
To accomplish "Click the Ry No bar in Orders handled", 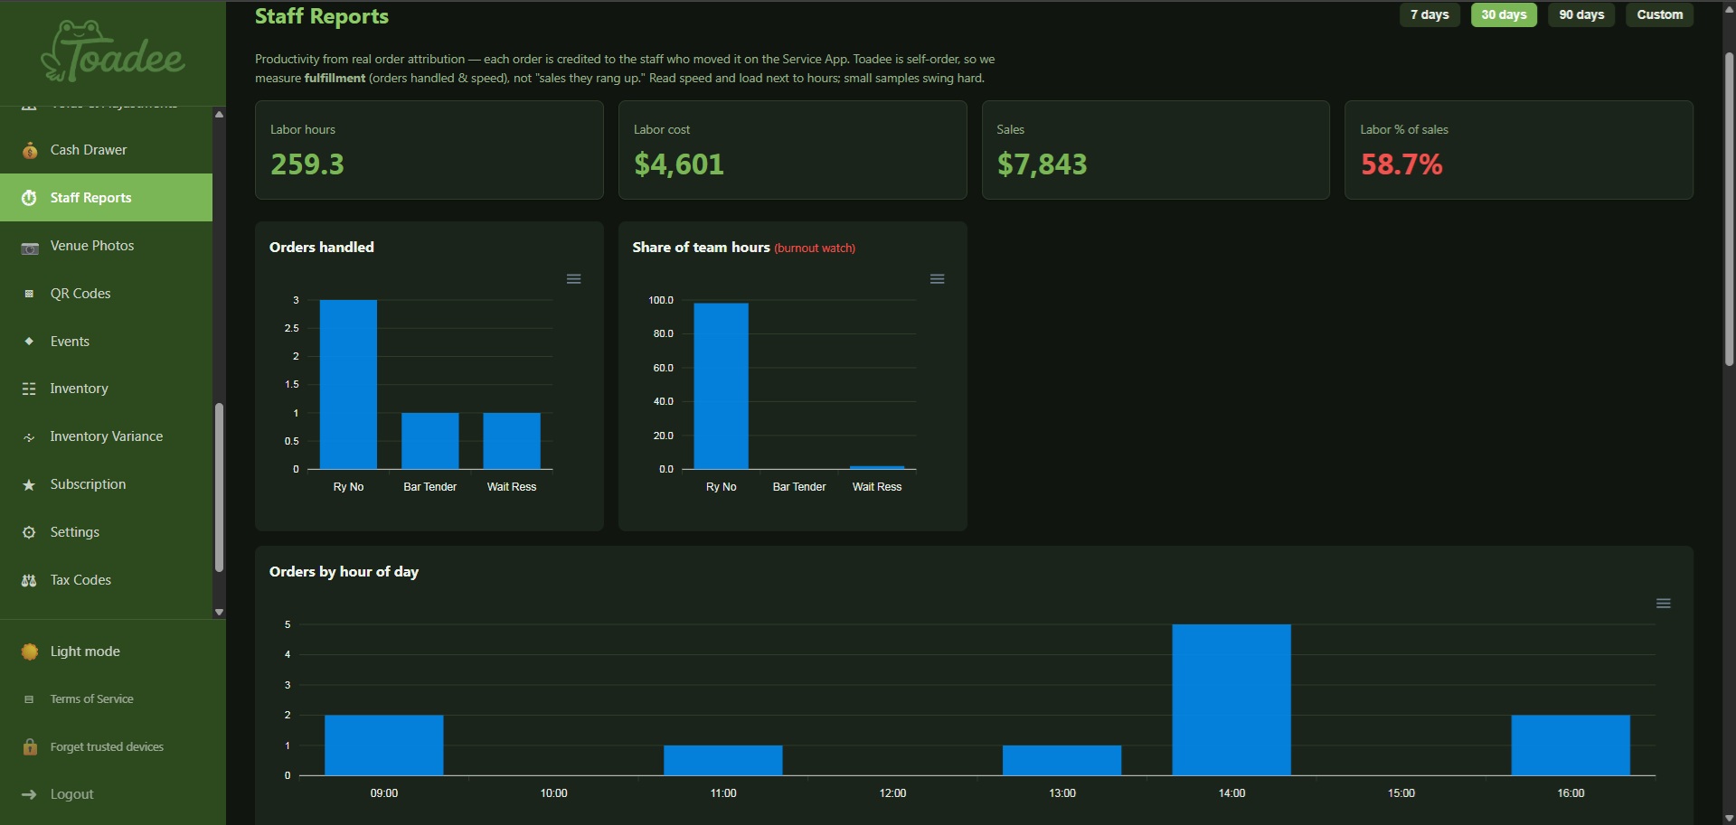I will click(x=348, y=384).
